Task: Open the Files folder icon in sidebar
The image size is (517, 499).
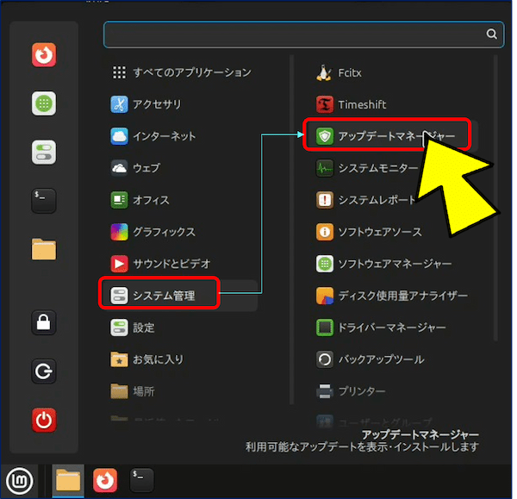Action: pyautogui.click(x=44, y=249)
